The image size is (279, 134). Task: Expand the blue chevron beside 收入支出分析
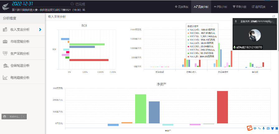tap(40, 30)
